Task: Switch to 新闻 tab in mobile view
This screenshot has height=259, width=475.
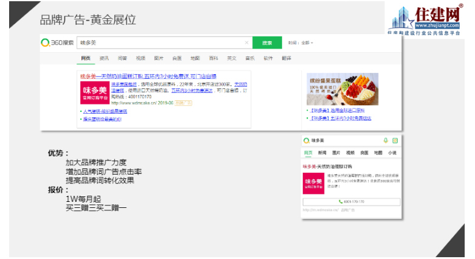Action: click(322, 153)
